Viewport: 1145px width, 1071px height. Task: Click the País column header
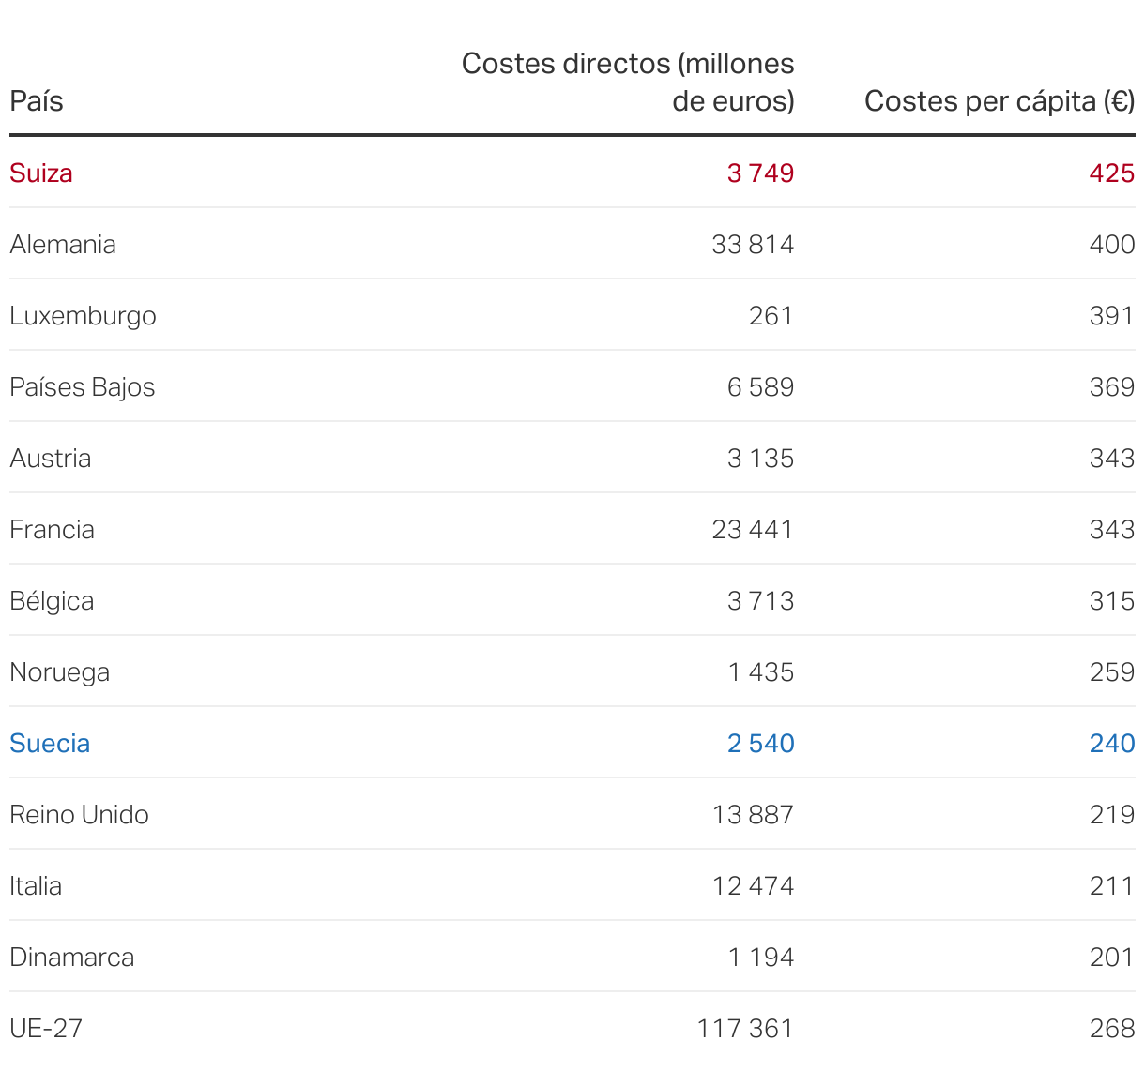click(x=37, y=101)
